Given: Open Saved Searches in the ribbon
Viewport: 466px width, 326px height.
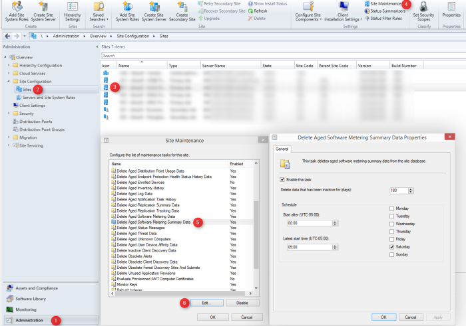Looking at the screenshot, I should point(99,11).
